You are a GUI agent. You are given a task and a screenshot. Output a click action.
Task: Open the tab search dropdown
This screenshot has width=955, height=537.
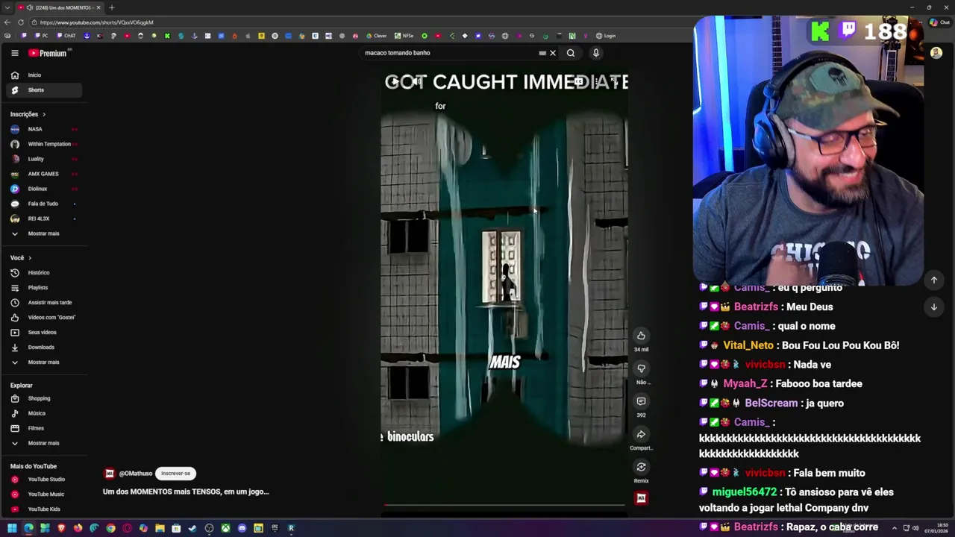[7, 7]
